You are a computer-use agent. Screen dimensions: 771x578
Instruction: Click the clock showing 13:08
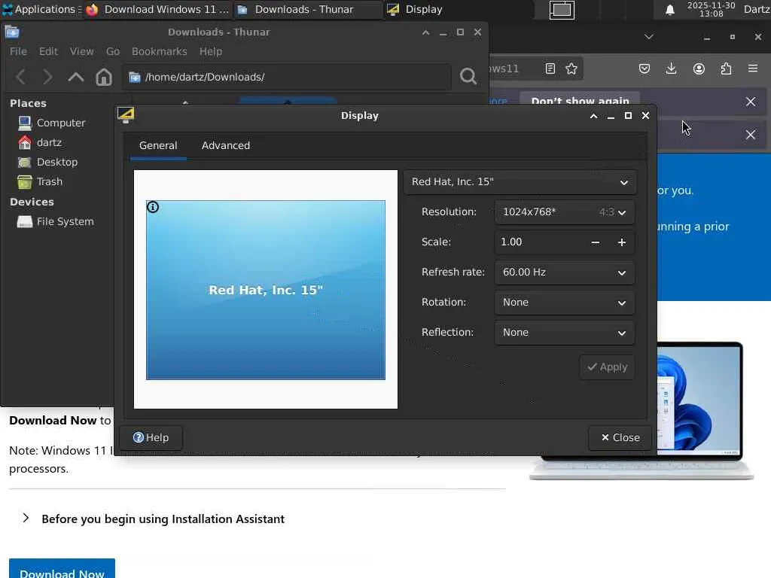[711, 9]
